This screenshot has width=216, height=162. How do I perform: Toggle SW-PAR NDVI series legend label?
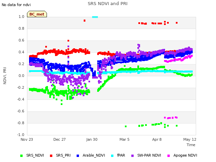point(149,155)
